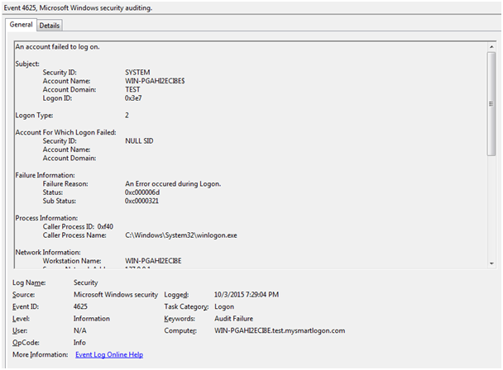
Task: Click the Source value Microsoft Windows security
Action: [116, 294]
